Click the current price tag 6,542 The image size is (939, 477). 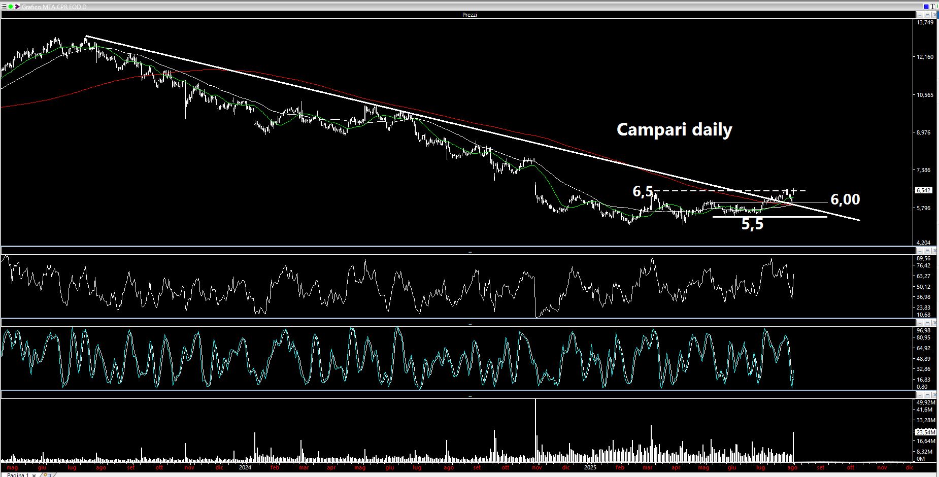[x=923, y=190]
